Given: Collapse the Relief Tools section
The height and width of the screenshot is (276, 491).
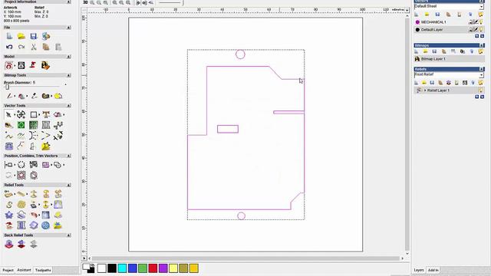Looking at the screenshot, I should (68, 186).
